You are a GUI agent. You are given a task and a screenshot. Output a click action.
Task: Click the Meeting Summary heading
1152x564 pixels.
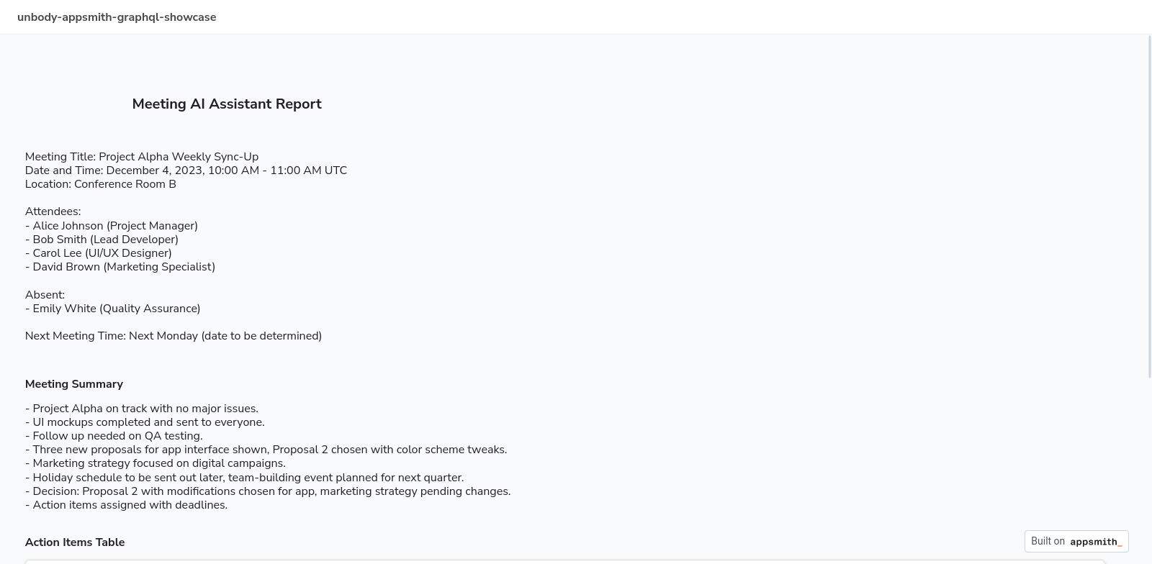[74, 384]
